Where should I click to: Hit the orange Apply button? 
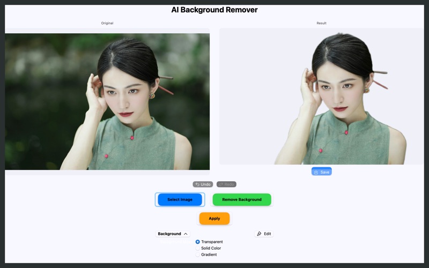(214, 218)
